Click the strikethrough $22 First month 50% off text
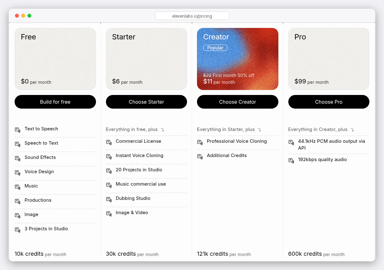This screenshot has height=270, width=384. tap(229, 75)
